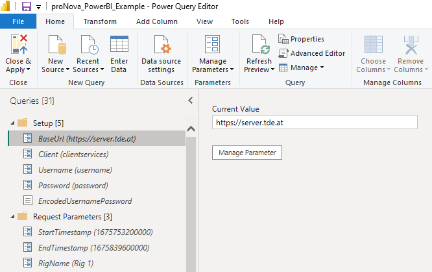Collapse the Setup folder group
Screen dimensions: 432x272
tap(14, 123)
